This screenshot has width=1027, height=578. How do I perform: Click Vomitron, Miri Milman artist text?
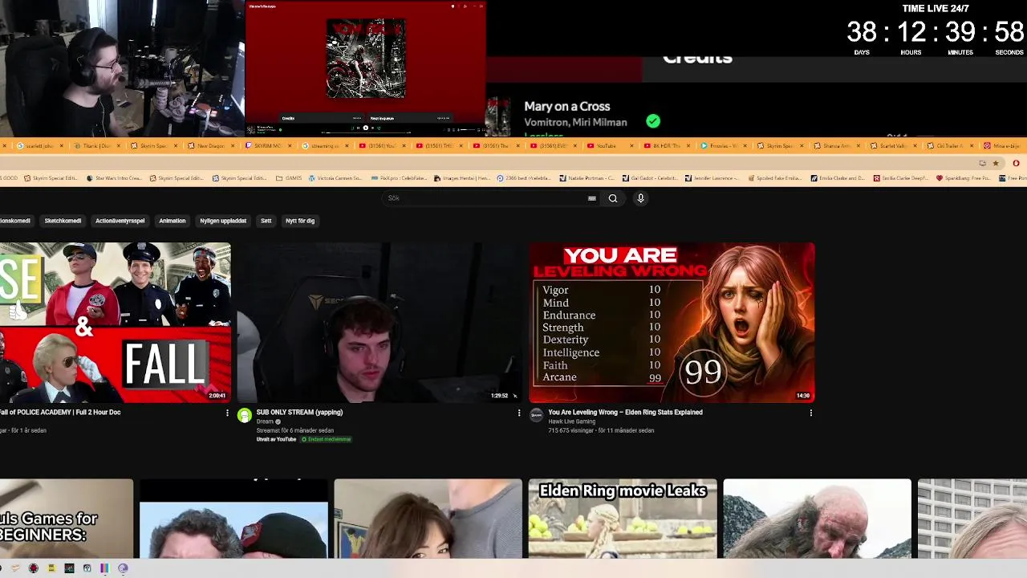coord(576,122)
